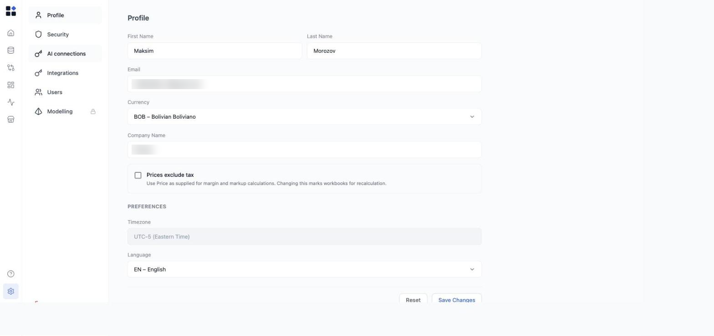714x336 pixels.
Task: Toggle the Prices exclude tax checkbox
Action: [x=138, y=176]
